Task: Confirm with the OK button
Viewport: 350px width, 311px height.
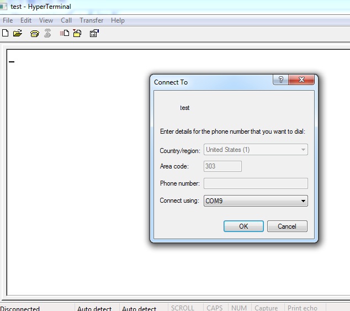Action: tap(243, 226)
